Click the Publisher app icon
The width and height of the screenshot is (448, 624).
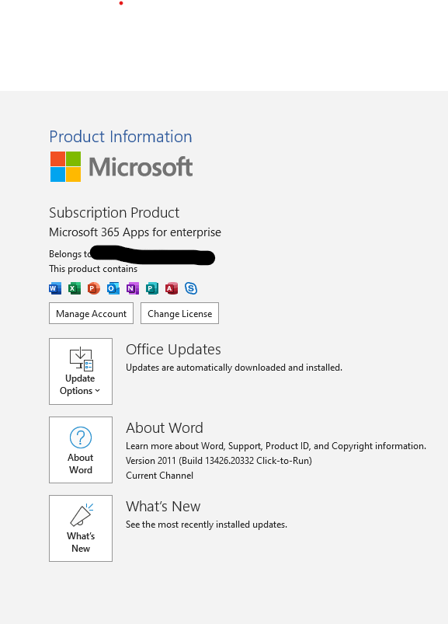pos(152,288)
